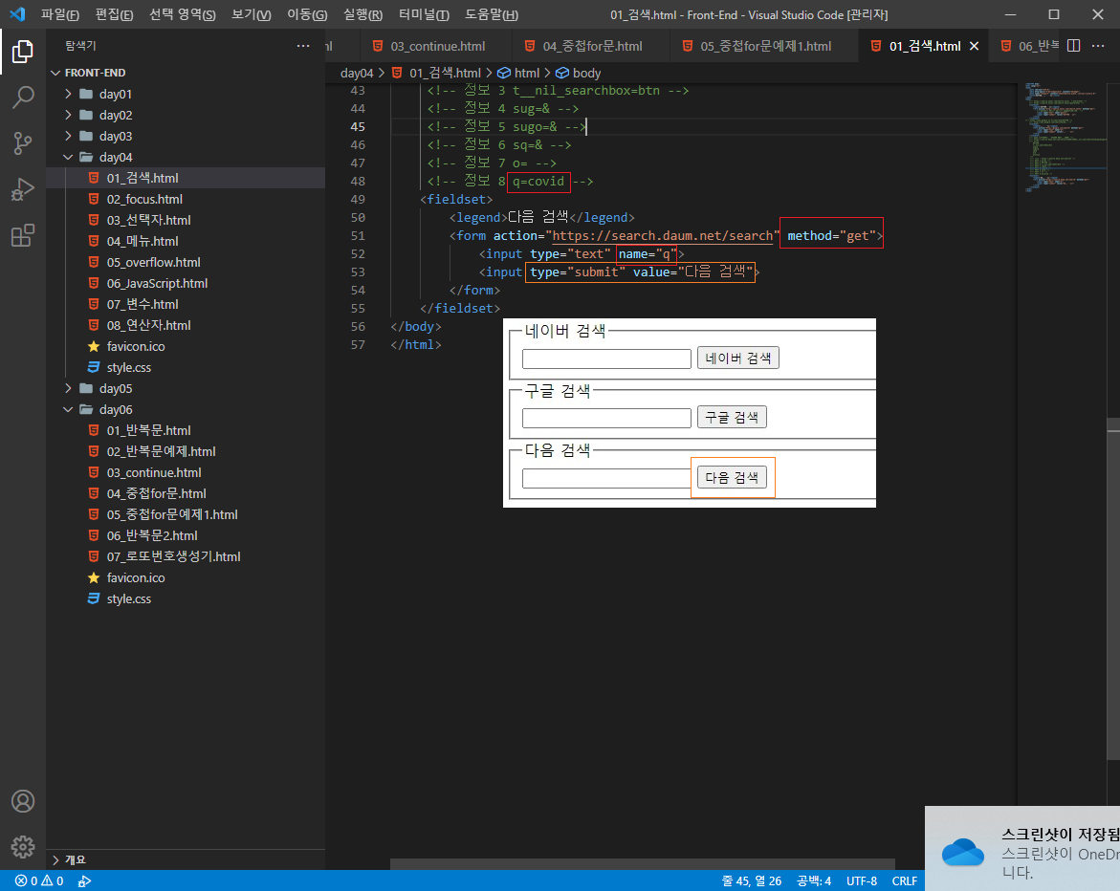Click day04 in the breadcrumb path
The image size is (1120, 891).
point(357,73)
